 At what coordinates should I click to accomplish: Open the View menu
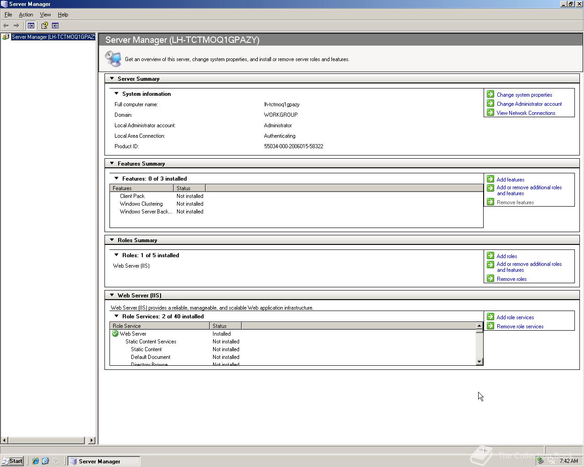45,15
